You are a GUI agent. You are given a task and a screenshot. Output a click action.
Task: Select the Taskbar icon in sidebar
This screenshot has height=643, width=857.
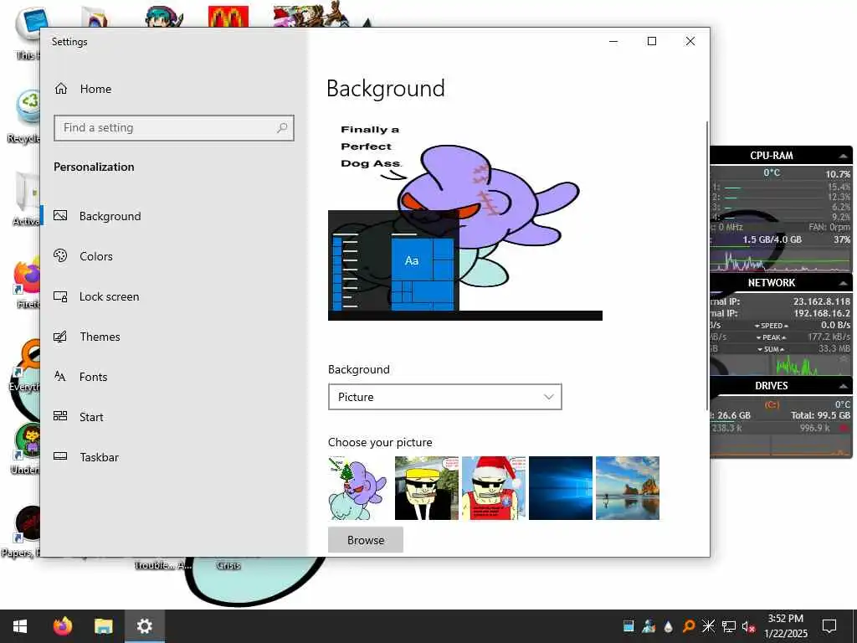click(60, 456)
